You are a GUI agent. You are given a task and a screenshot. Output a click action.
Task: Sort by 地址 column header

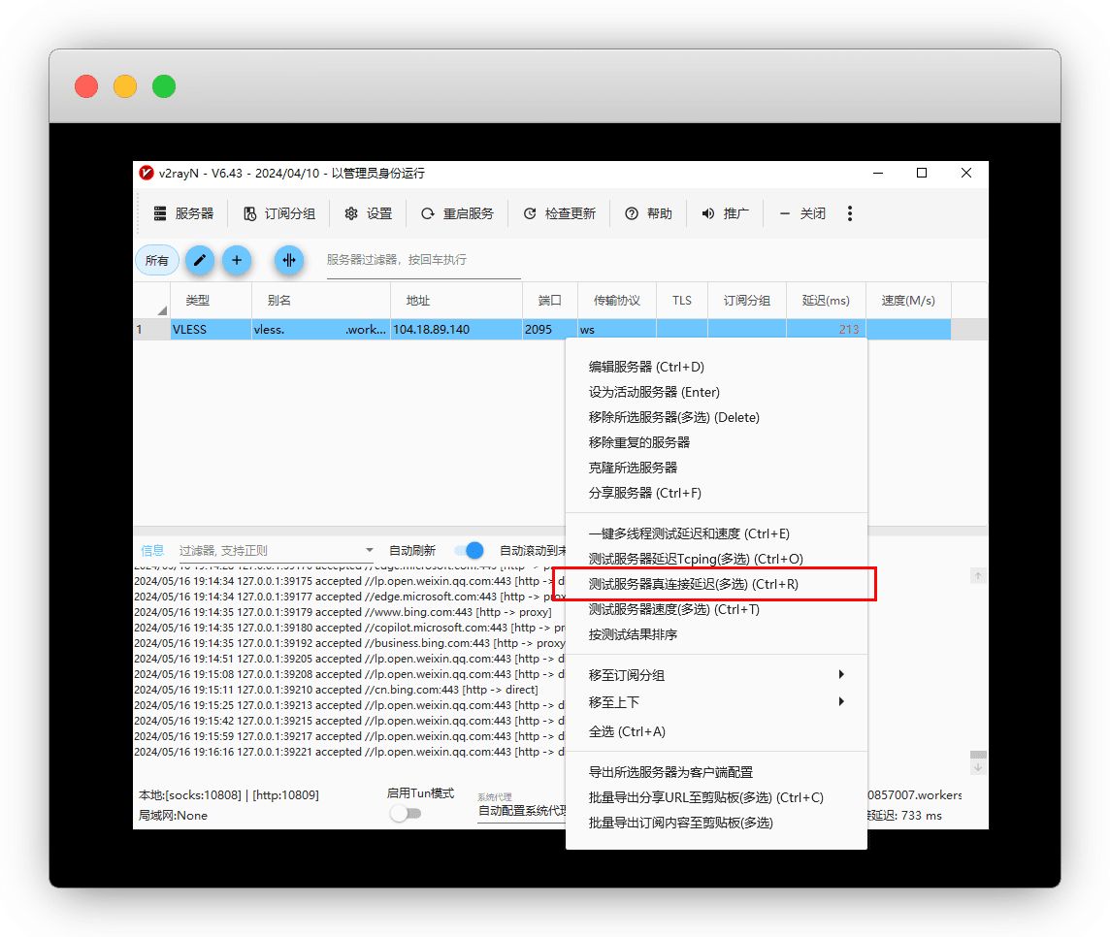coord(457,301)
